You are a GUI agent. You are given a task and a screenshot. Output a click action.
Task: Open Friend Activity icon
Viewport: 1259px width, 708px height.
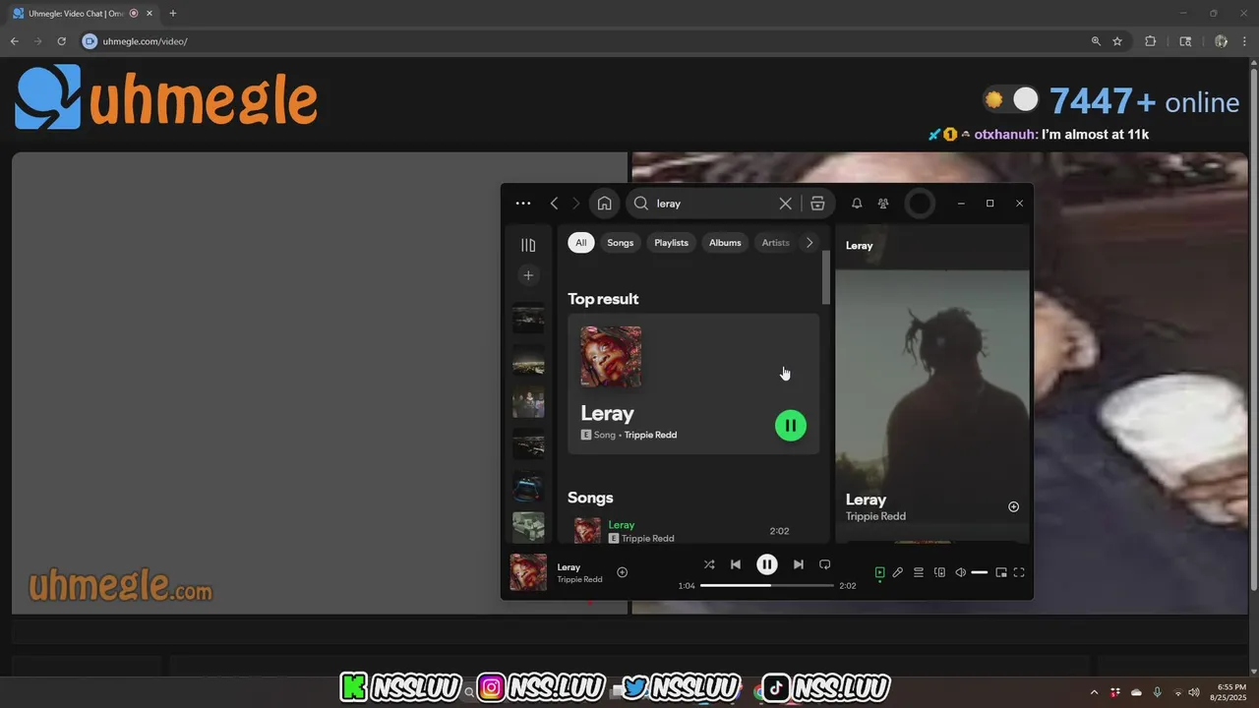[883, 204]
